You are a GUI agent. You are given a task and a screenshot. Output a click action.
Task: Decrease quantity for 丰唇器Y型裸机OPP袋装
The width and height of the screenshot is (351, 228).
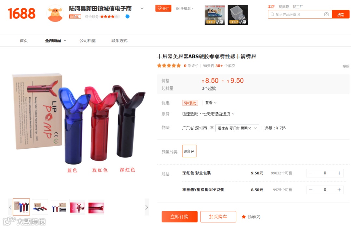tap(311, 190)
